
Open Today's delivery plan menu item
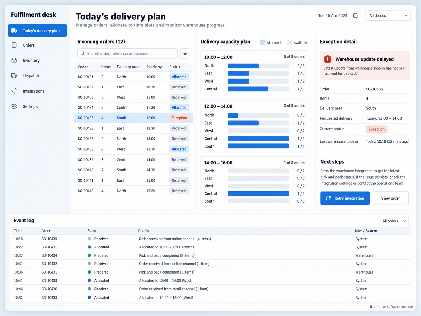coord(38,31)
